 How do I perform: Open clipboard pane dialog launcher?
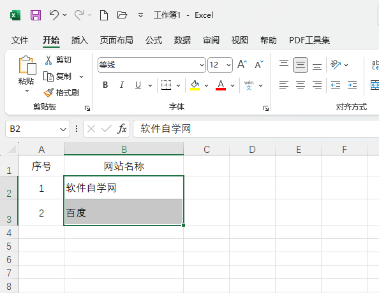point(87,108)
